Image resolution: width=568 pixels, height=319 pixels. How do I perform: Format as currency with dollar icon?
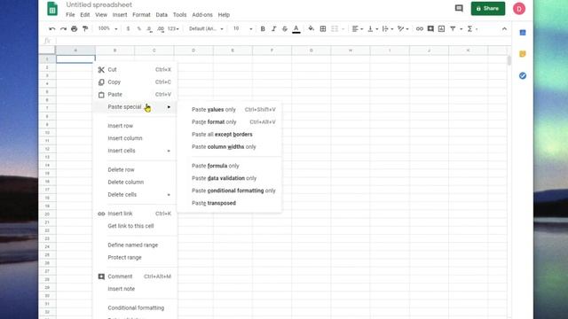pyautogui.click(x=128, y=28)
